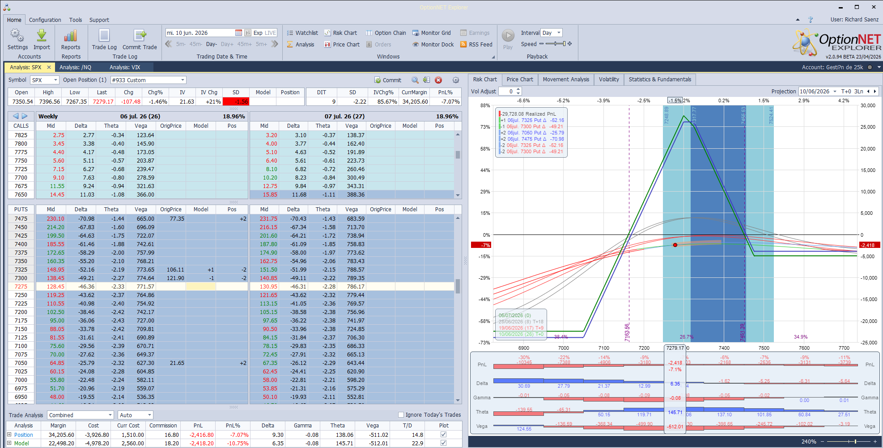The height and width of the screenshot is (448, 883).
Task: Switch to the Analysis: VIX tab
Action: [x=125, y=67]
